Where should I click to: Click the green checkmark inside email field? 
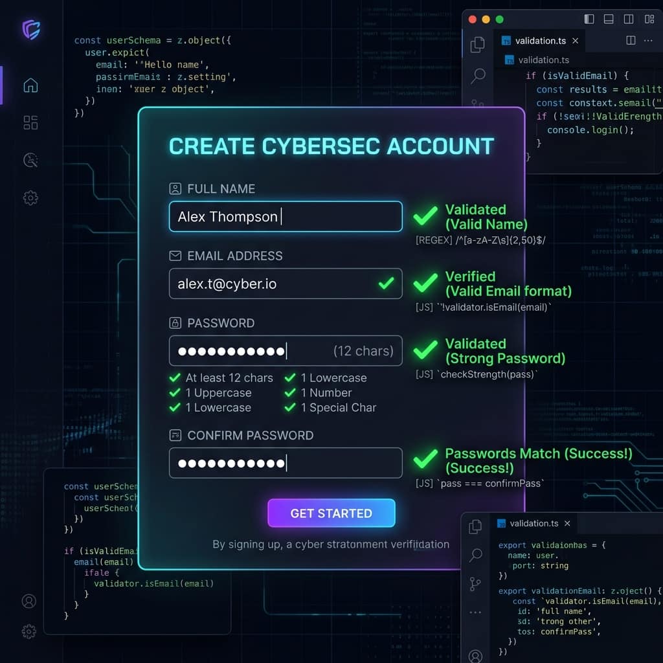click(386, 283)
